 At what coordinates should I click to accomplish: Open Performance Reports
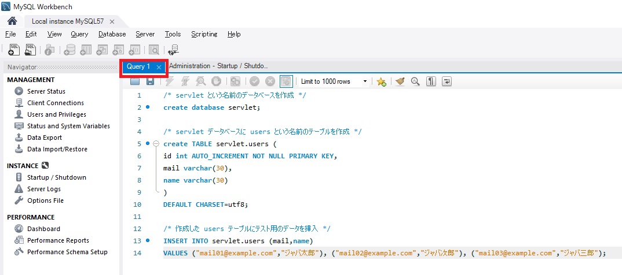(x=58, y=240)
